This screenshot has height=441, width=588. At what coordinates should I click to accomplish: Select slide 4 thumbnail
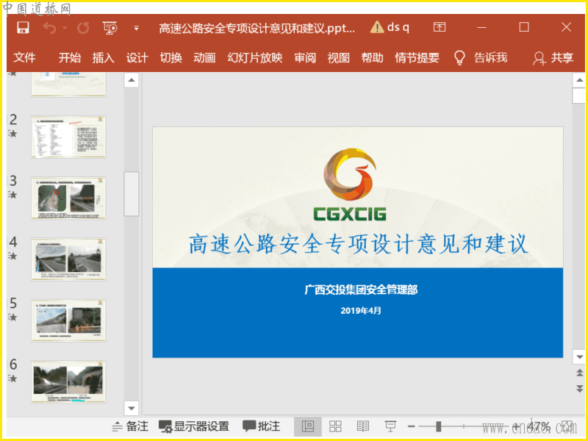pyautogui.click(x=68, y=259)
